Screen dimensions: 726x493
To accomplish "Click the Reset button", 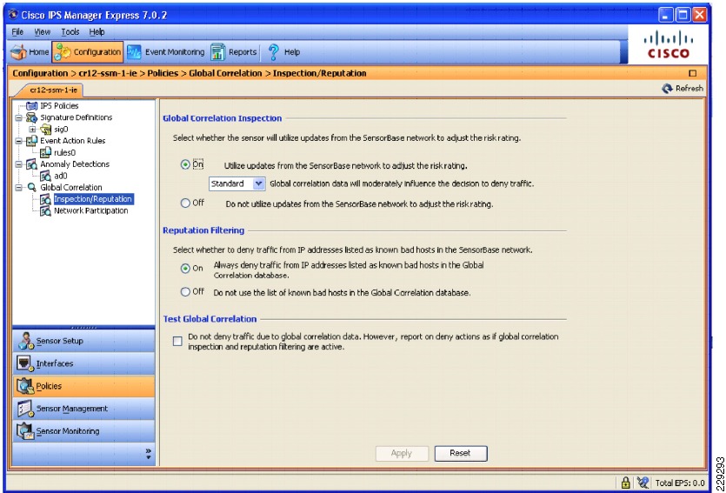I will (461, 453).
